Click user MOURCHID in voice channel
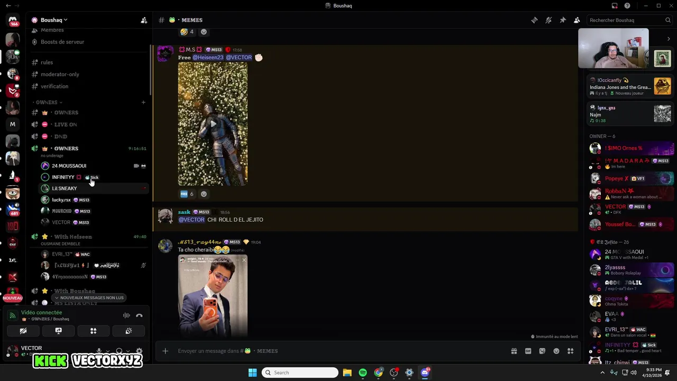The image size is (677, 381). coord(61,211)
